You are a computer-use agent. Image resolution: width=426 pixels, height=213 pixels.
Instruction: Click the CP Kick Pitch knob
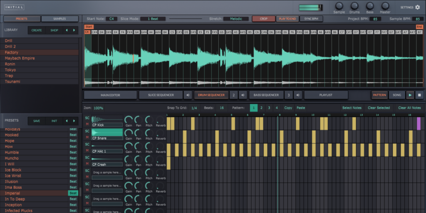pyautogui.click(x=149, y=120)
